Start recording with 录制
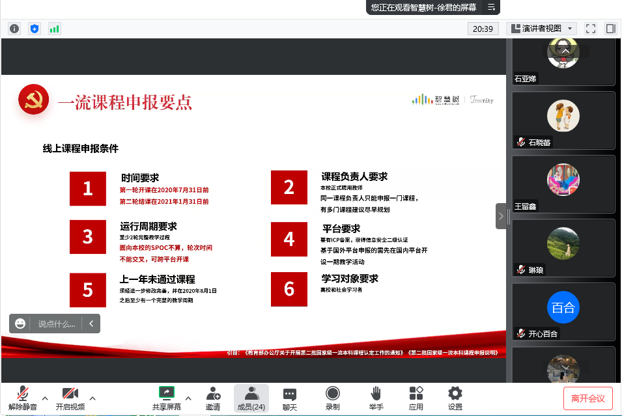 click(x=332, y=398)
